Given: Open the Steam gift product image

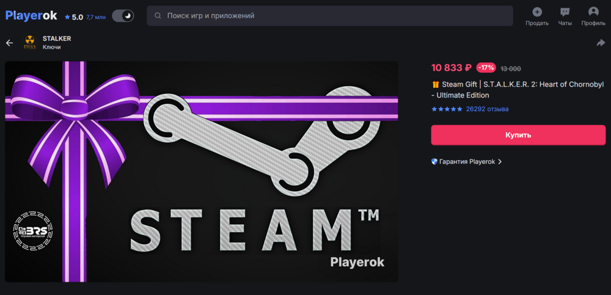Looking at the screenshot, I should click(202, 172).
